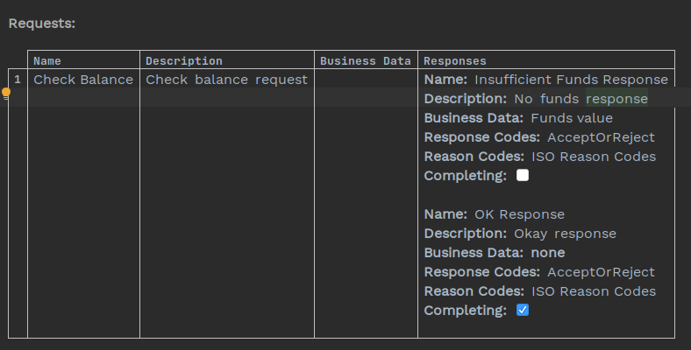The image size is (691, 350).
Task: Edit the 'Check balance request' description cell
Action: [226, 80]
